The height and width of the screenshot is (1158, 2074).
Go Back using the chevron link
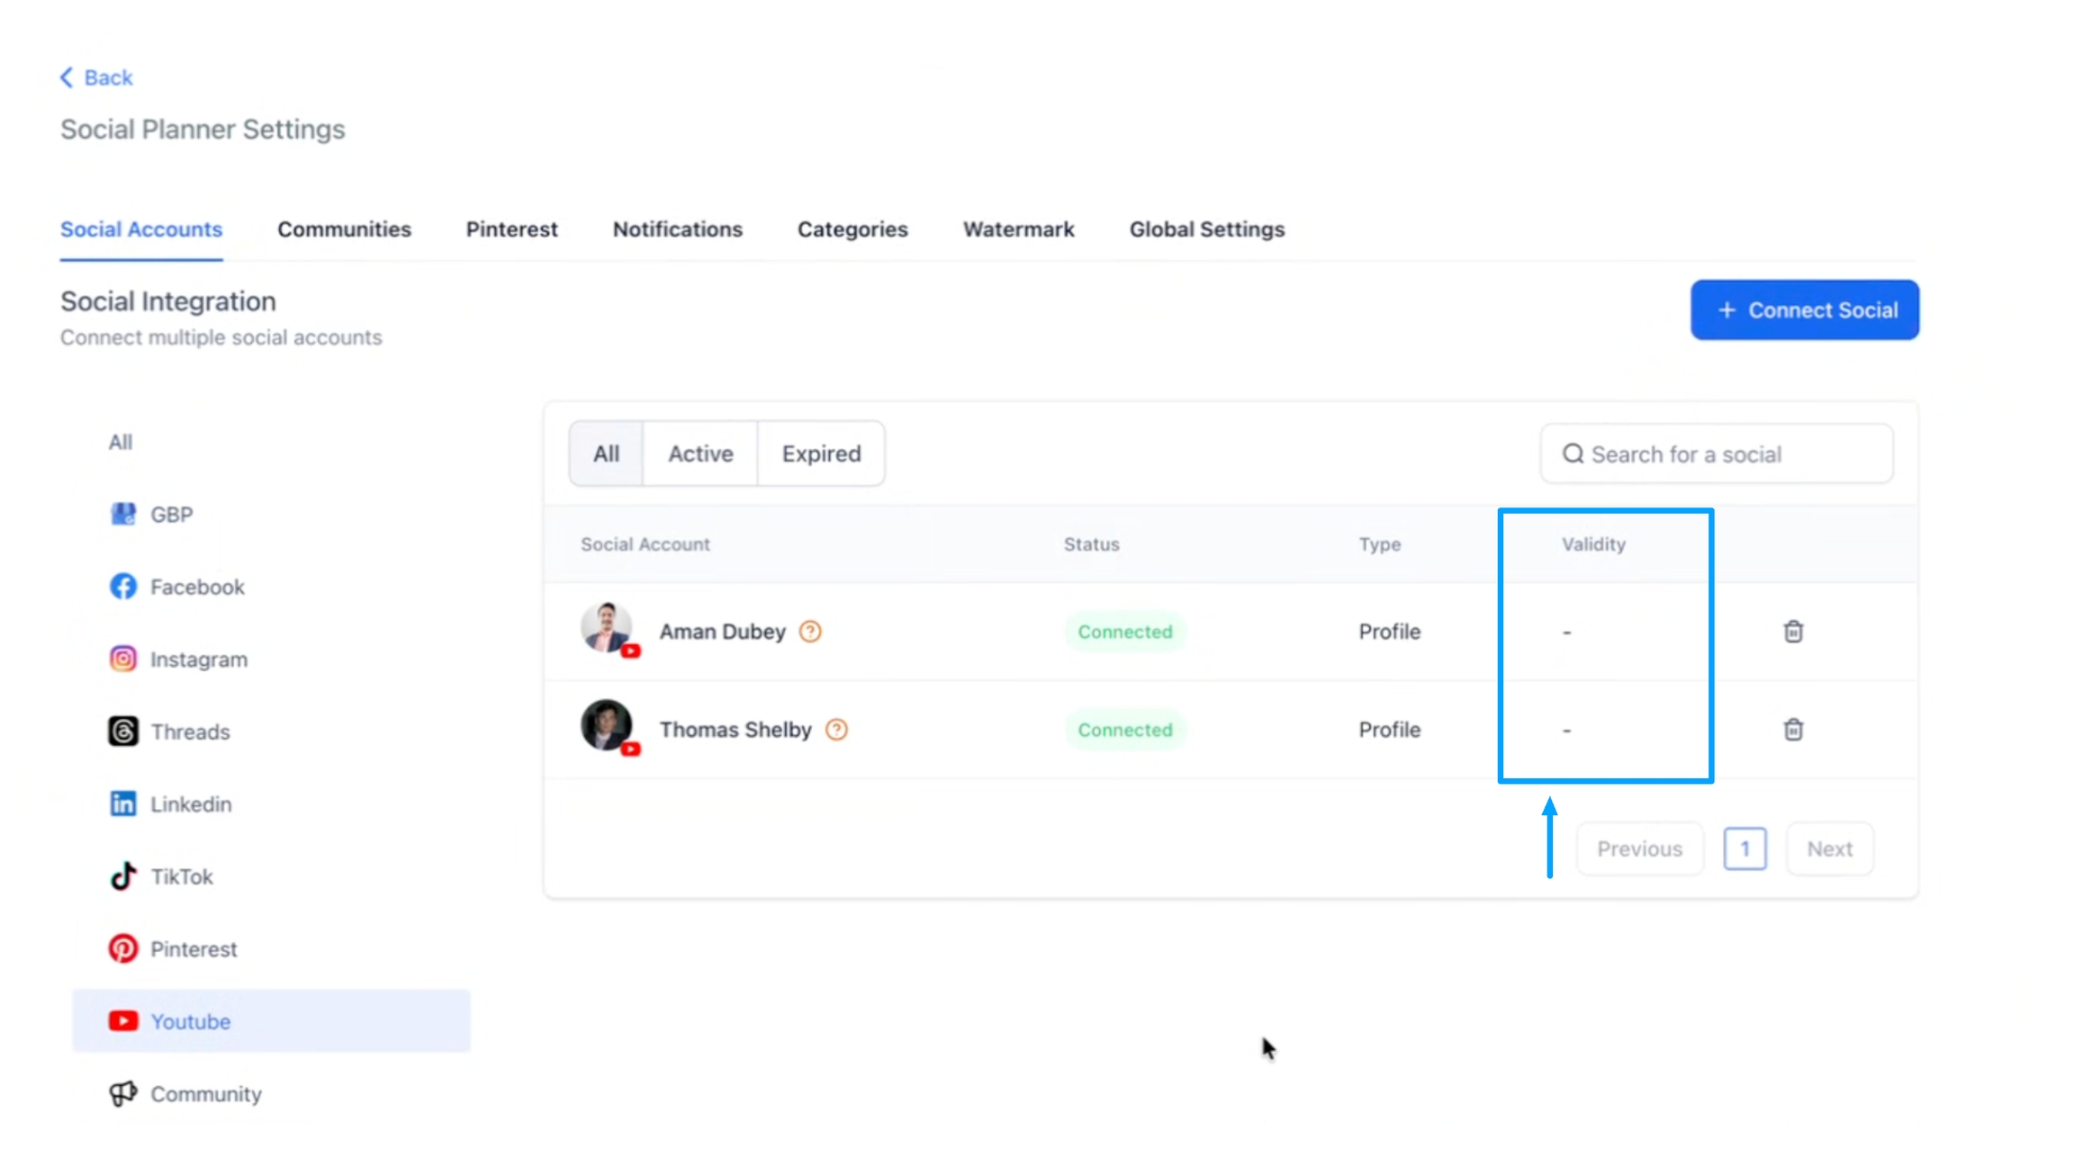click(96, 77)
